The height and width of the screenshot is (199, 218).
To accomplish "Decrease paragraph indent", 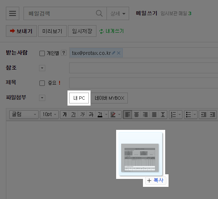I will coord(204,115).
